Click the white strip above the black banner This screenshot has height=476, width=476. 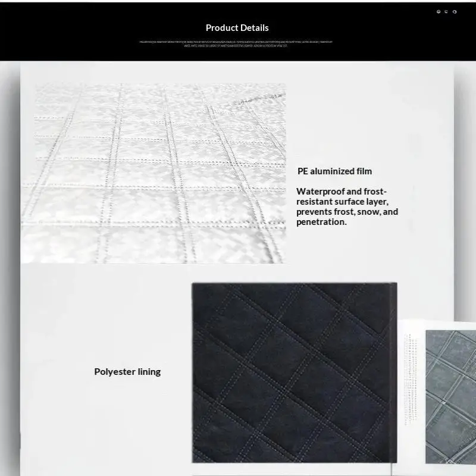238,1
